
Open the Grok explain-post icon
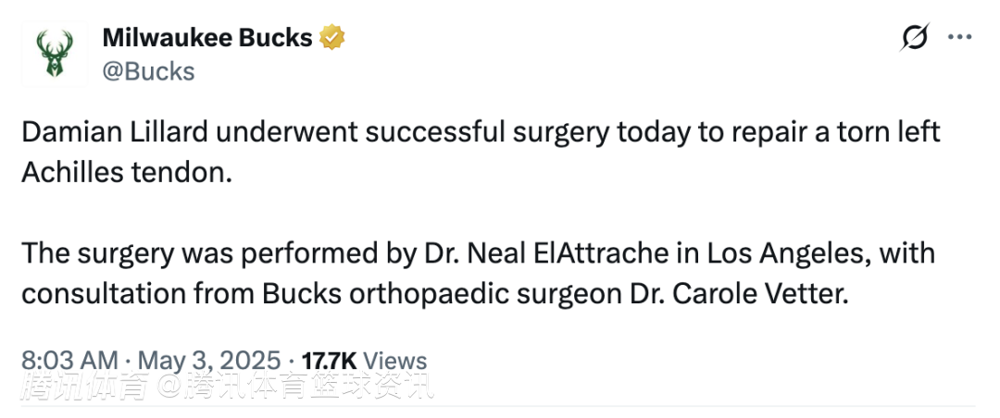click(x=915, y=38)
